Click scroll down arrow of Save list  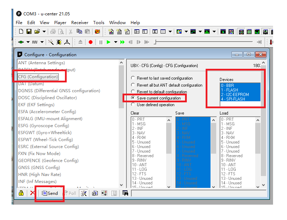[213, 187]
